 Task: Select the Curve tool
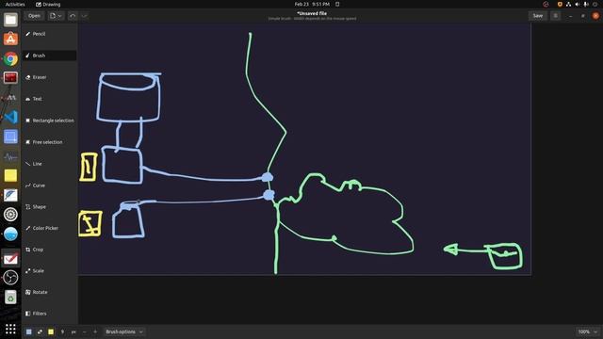pos(49,186)
